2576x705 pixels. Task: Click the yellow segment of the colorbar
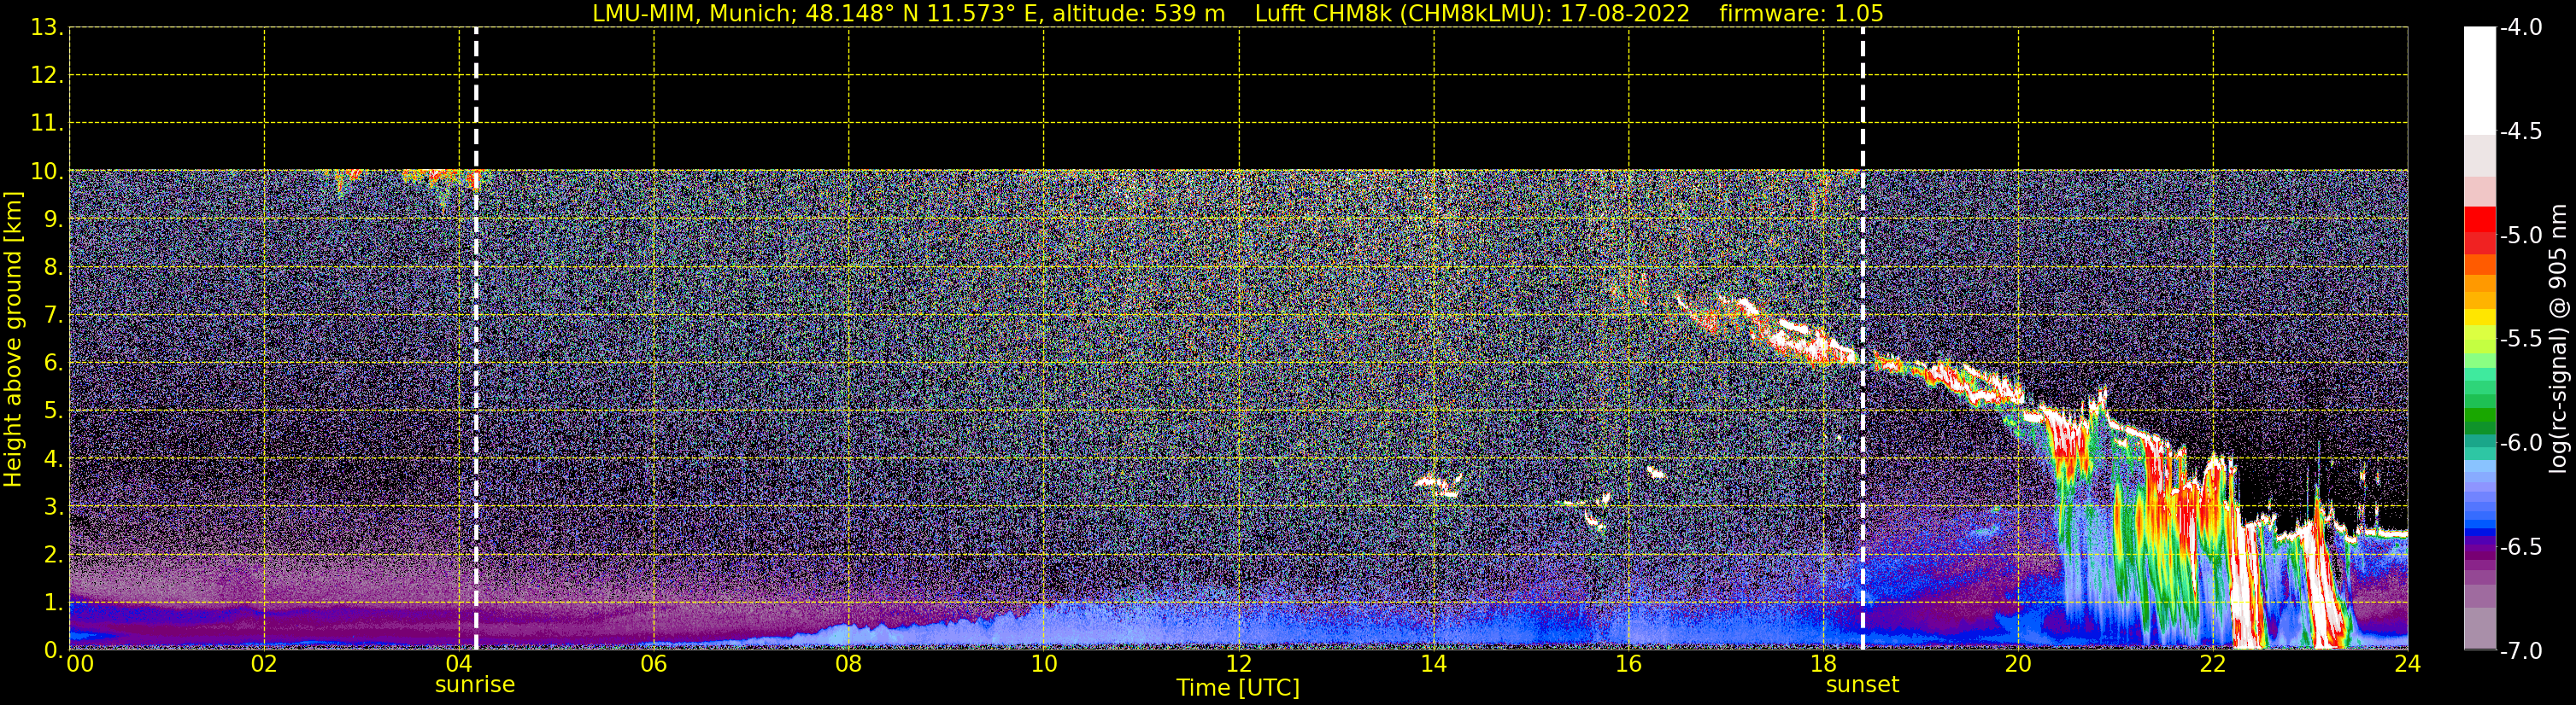[x=2480, y=319]
